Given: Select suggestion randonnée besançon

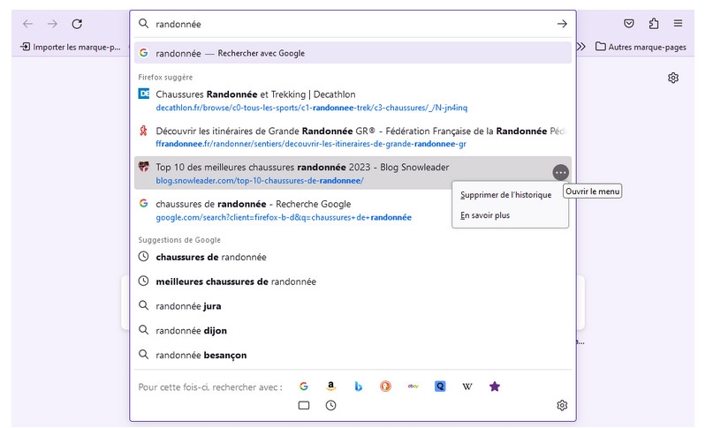Looking at the screenshot, I should coord(353,355).
